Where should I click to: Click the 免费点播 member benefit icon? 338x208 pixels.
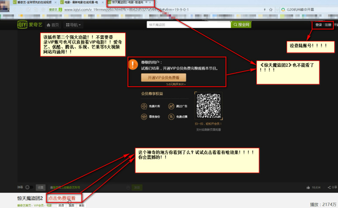pos(171,117)
